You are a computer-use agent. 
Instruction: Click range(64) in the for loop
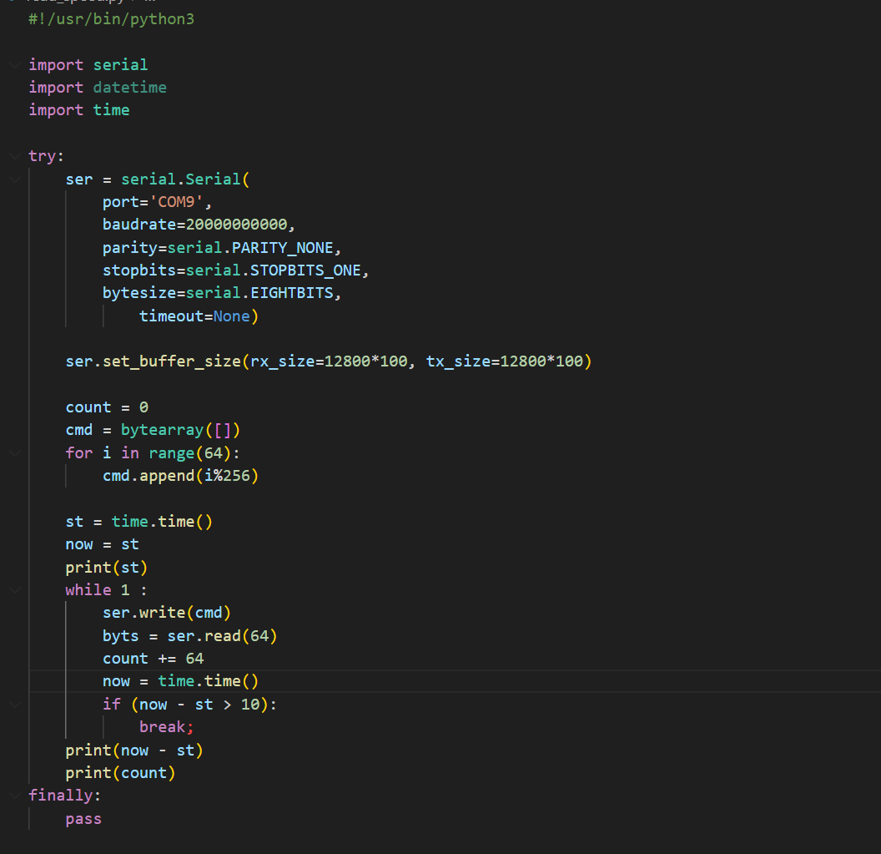190,453
